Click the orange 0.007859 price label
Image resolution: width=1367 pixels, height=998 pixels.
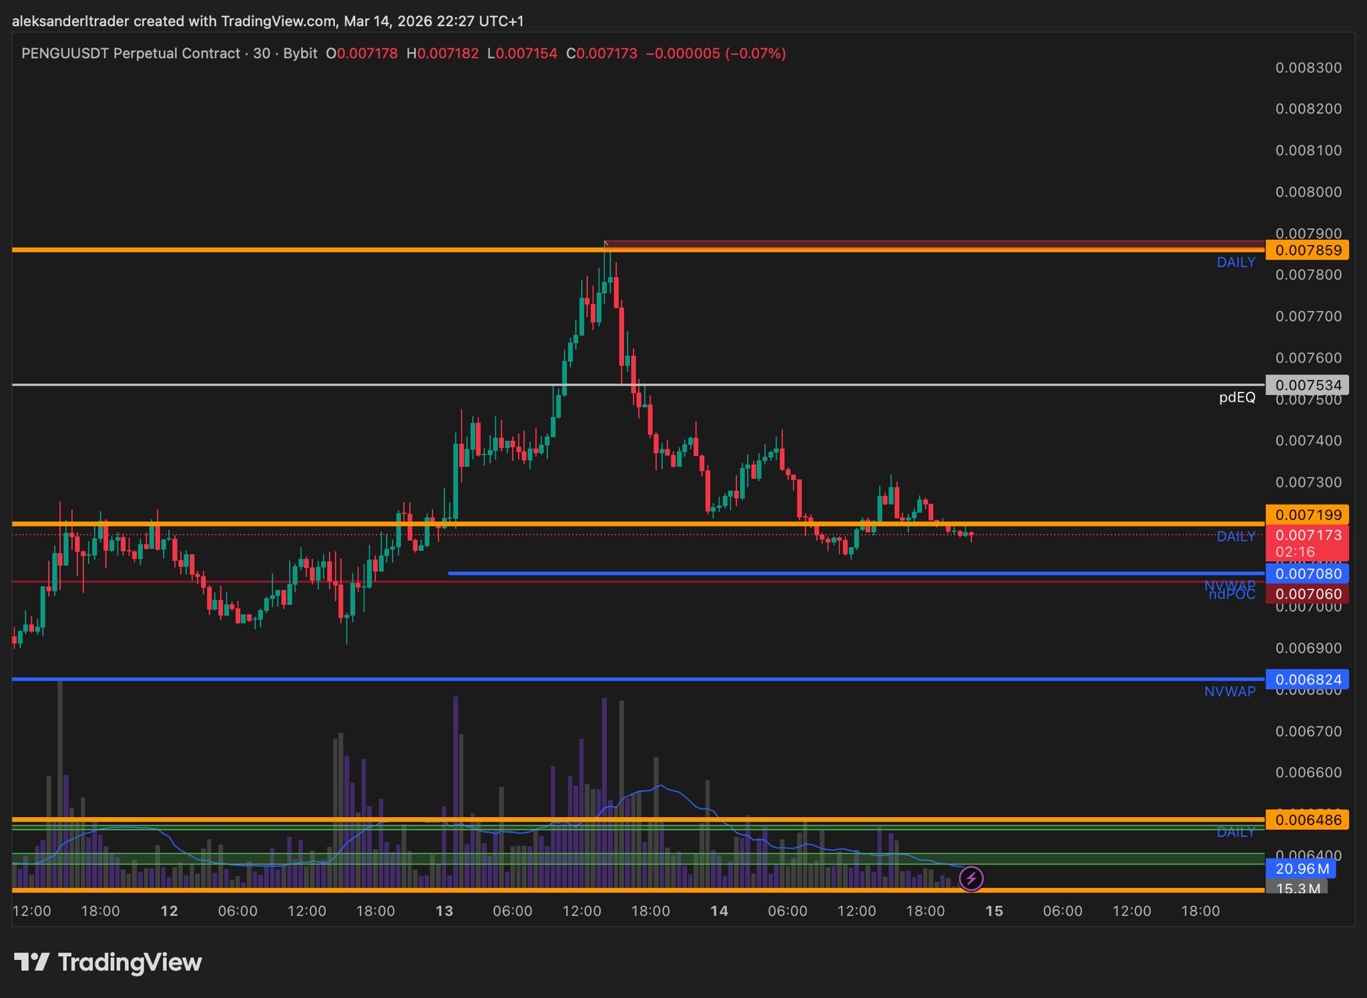click(x=1307, y=250)
